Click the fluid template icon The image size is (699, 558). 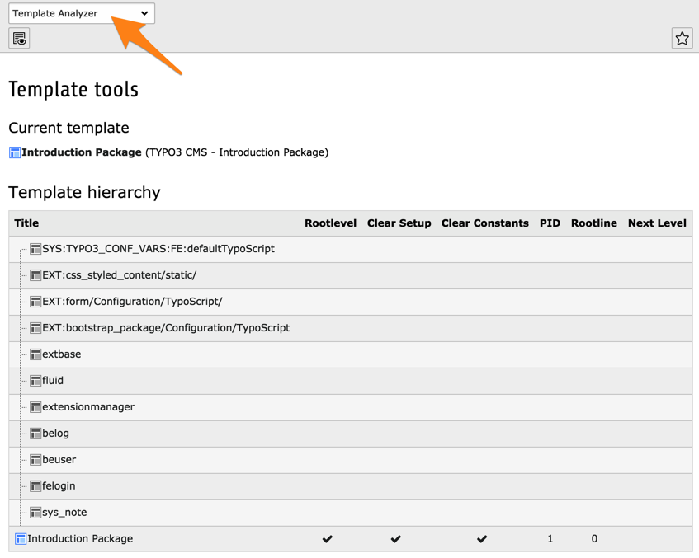click(35, 381)
